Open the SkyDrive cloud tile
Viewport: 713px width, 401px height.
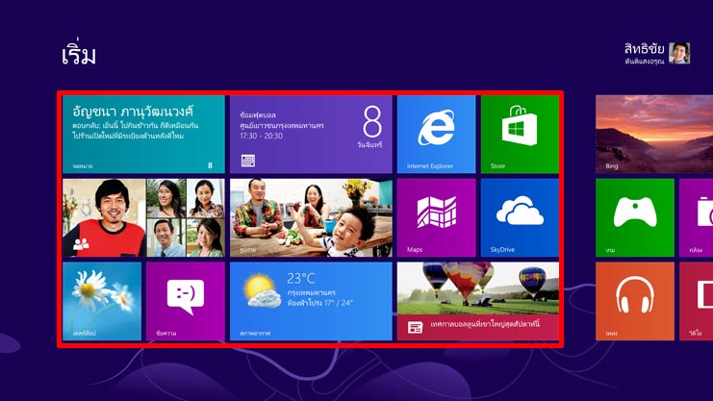point(519,217)
